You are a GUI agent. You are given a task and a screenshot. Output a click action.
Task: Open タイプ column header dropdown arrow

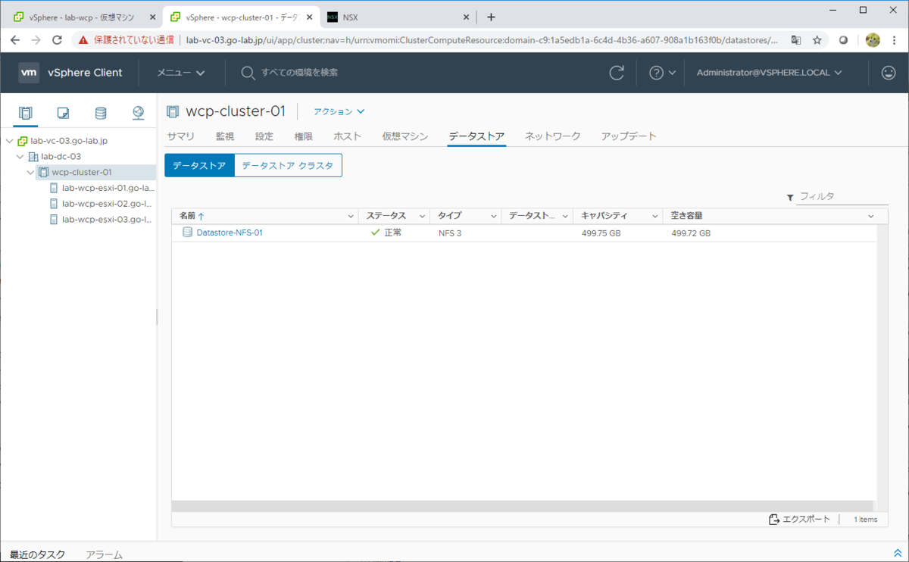(494, 217)
